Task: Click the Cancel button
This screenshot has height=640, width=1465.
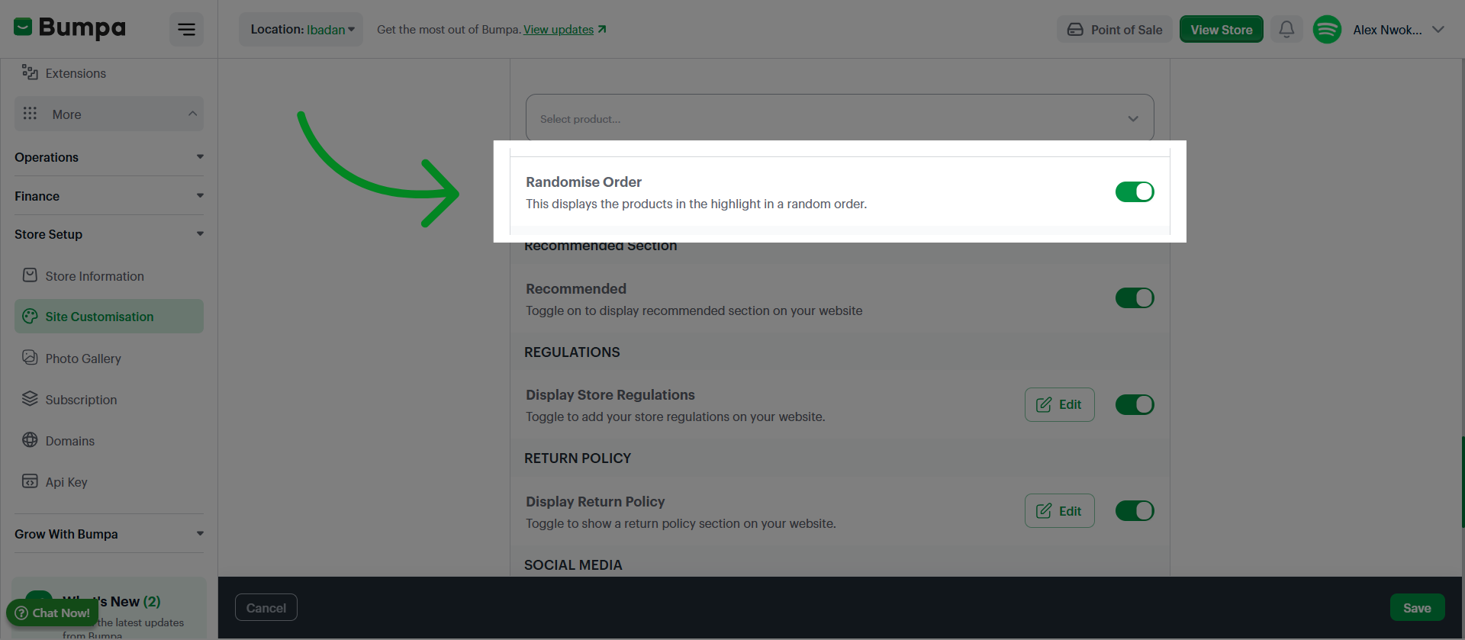Action: pyautogui.click(x=266, y=608)
